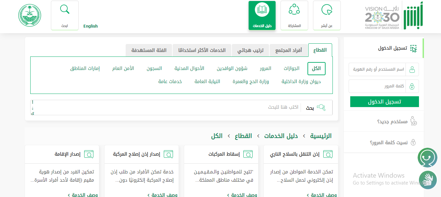Filter by الأمن العام sector
Image resolution: width=441 pixels, height=197 pixels.
123,69
